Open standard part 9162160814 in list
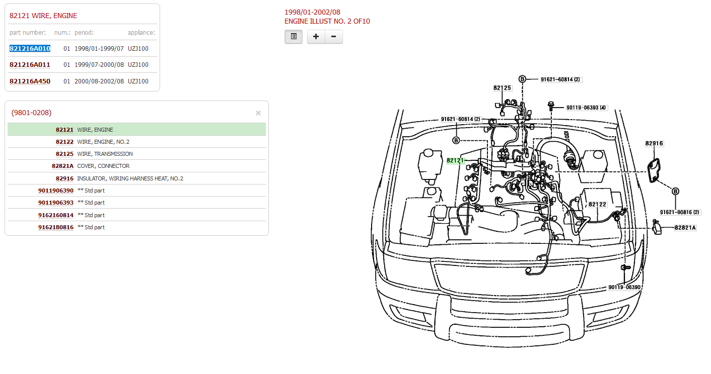This screenshot has height=374, width=711. point(56,215)
